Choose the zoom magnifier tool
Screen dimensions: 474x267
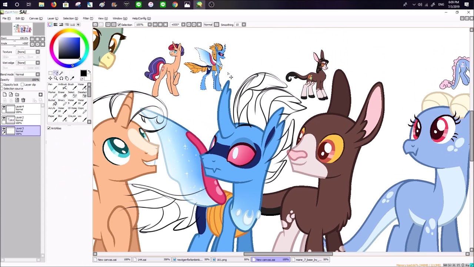point(56,78)
